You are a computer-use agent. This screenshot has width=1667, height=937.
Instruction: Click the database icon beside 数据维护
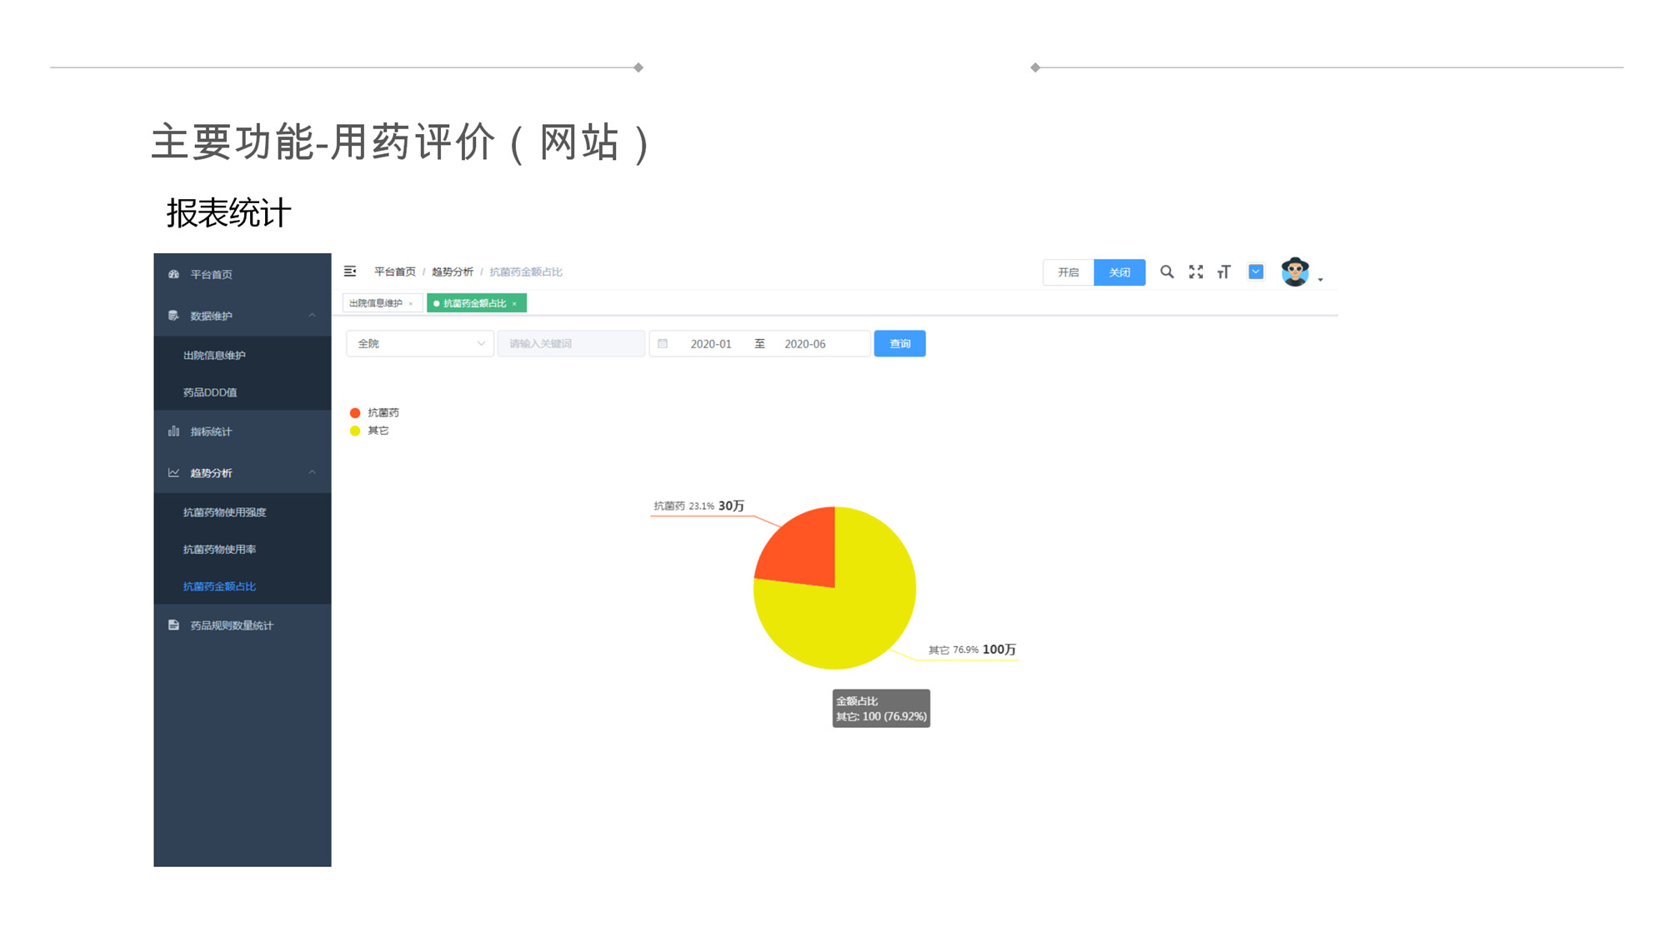(x=173, y=316)
